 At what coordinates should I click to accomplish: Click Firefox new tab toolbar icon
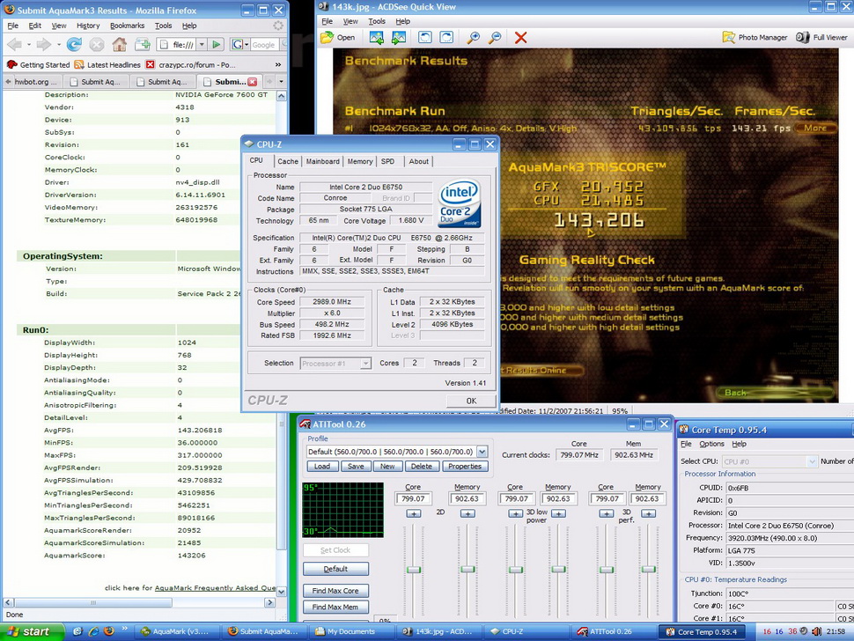pyautogui.click(x=143, y=45)
